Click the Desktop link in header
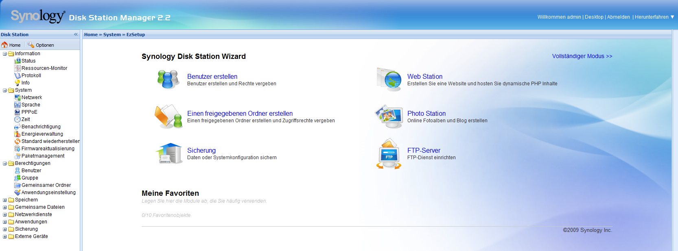The width and height of the screenshot is (678, 251). pos(594,17)
